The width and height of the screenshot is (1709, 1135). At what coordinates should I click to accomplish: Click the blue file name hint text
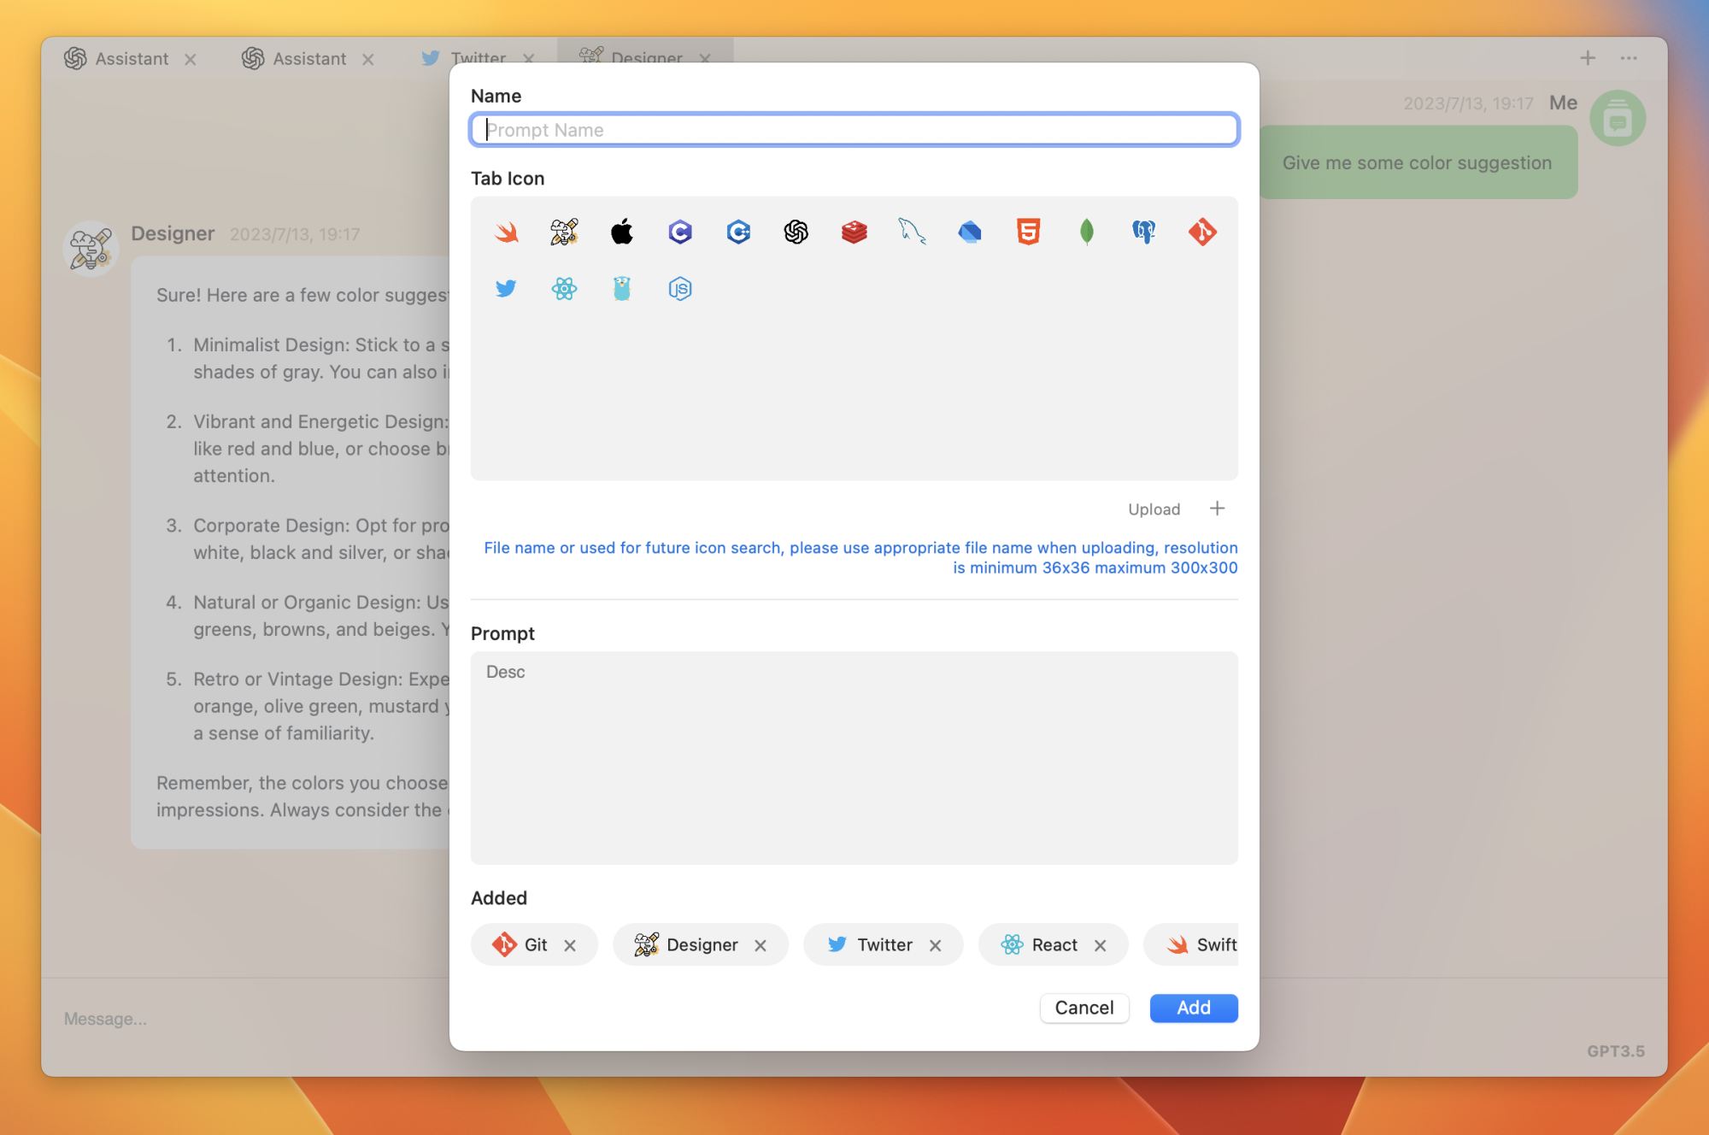[860, 557]
